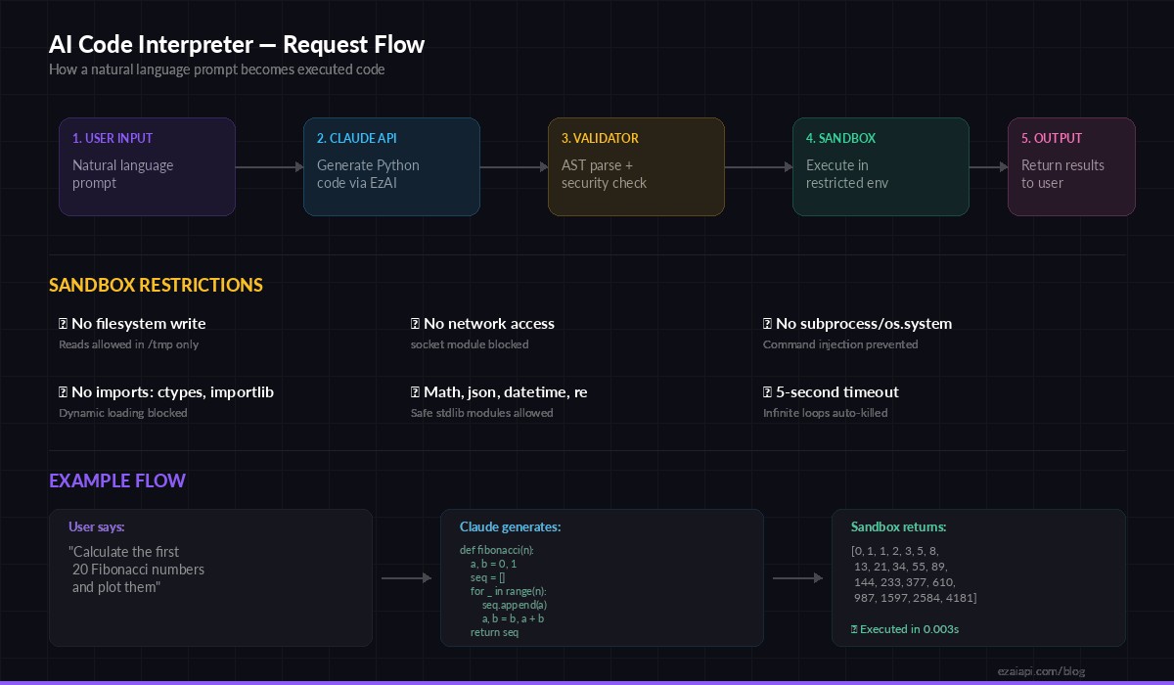Click the icon beside "No network access"
The height and width of the screenshot is (685, 1174).
(x=415, y=323)
